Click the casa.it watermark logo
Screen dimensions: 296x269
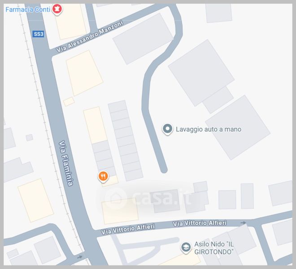click(x=148, y=197)
